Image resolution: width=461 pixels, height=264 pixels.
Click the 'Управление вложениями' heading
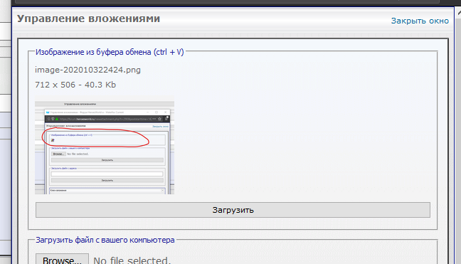click(x=88, y=19)
